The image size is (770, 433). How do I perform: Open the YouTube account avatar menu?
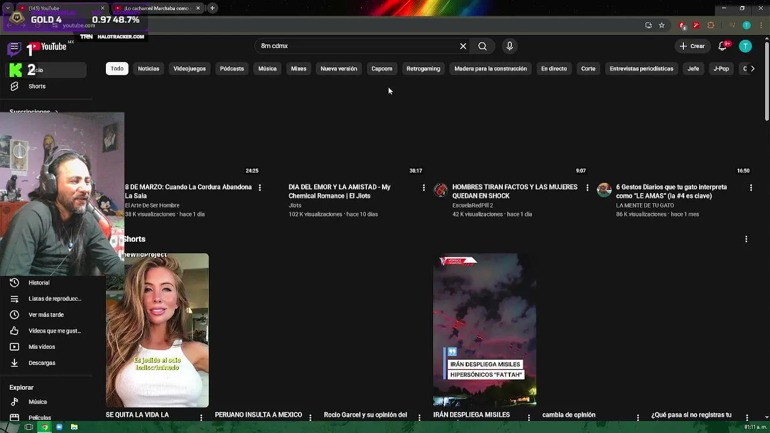click(745, 46)
